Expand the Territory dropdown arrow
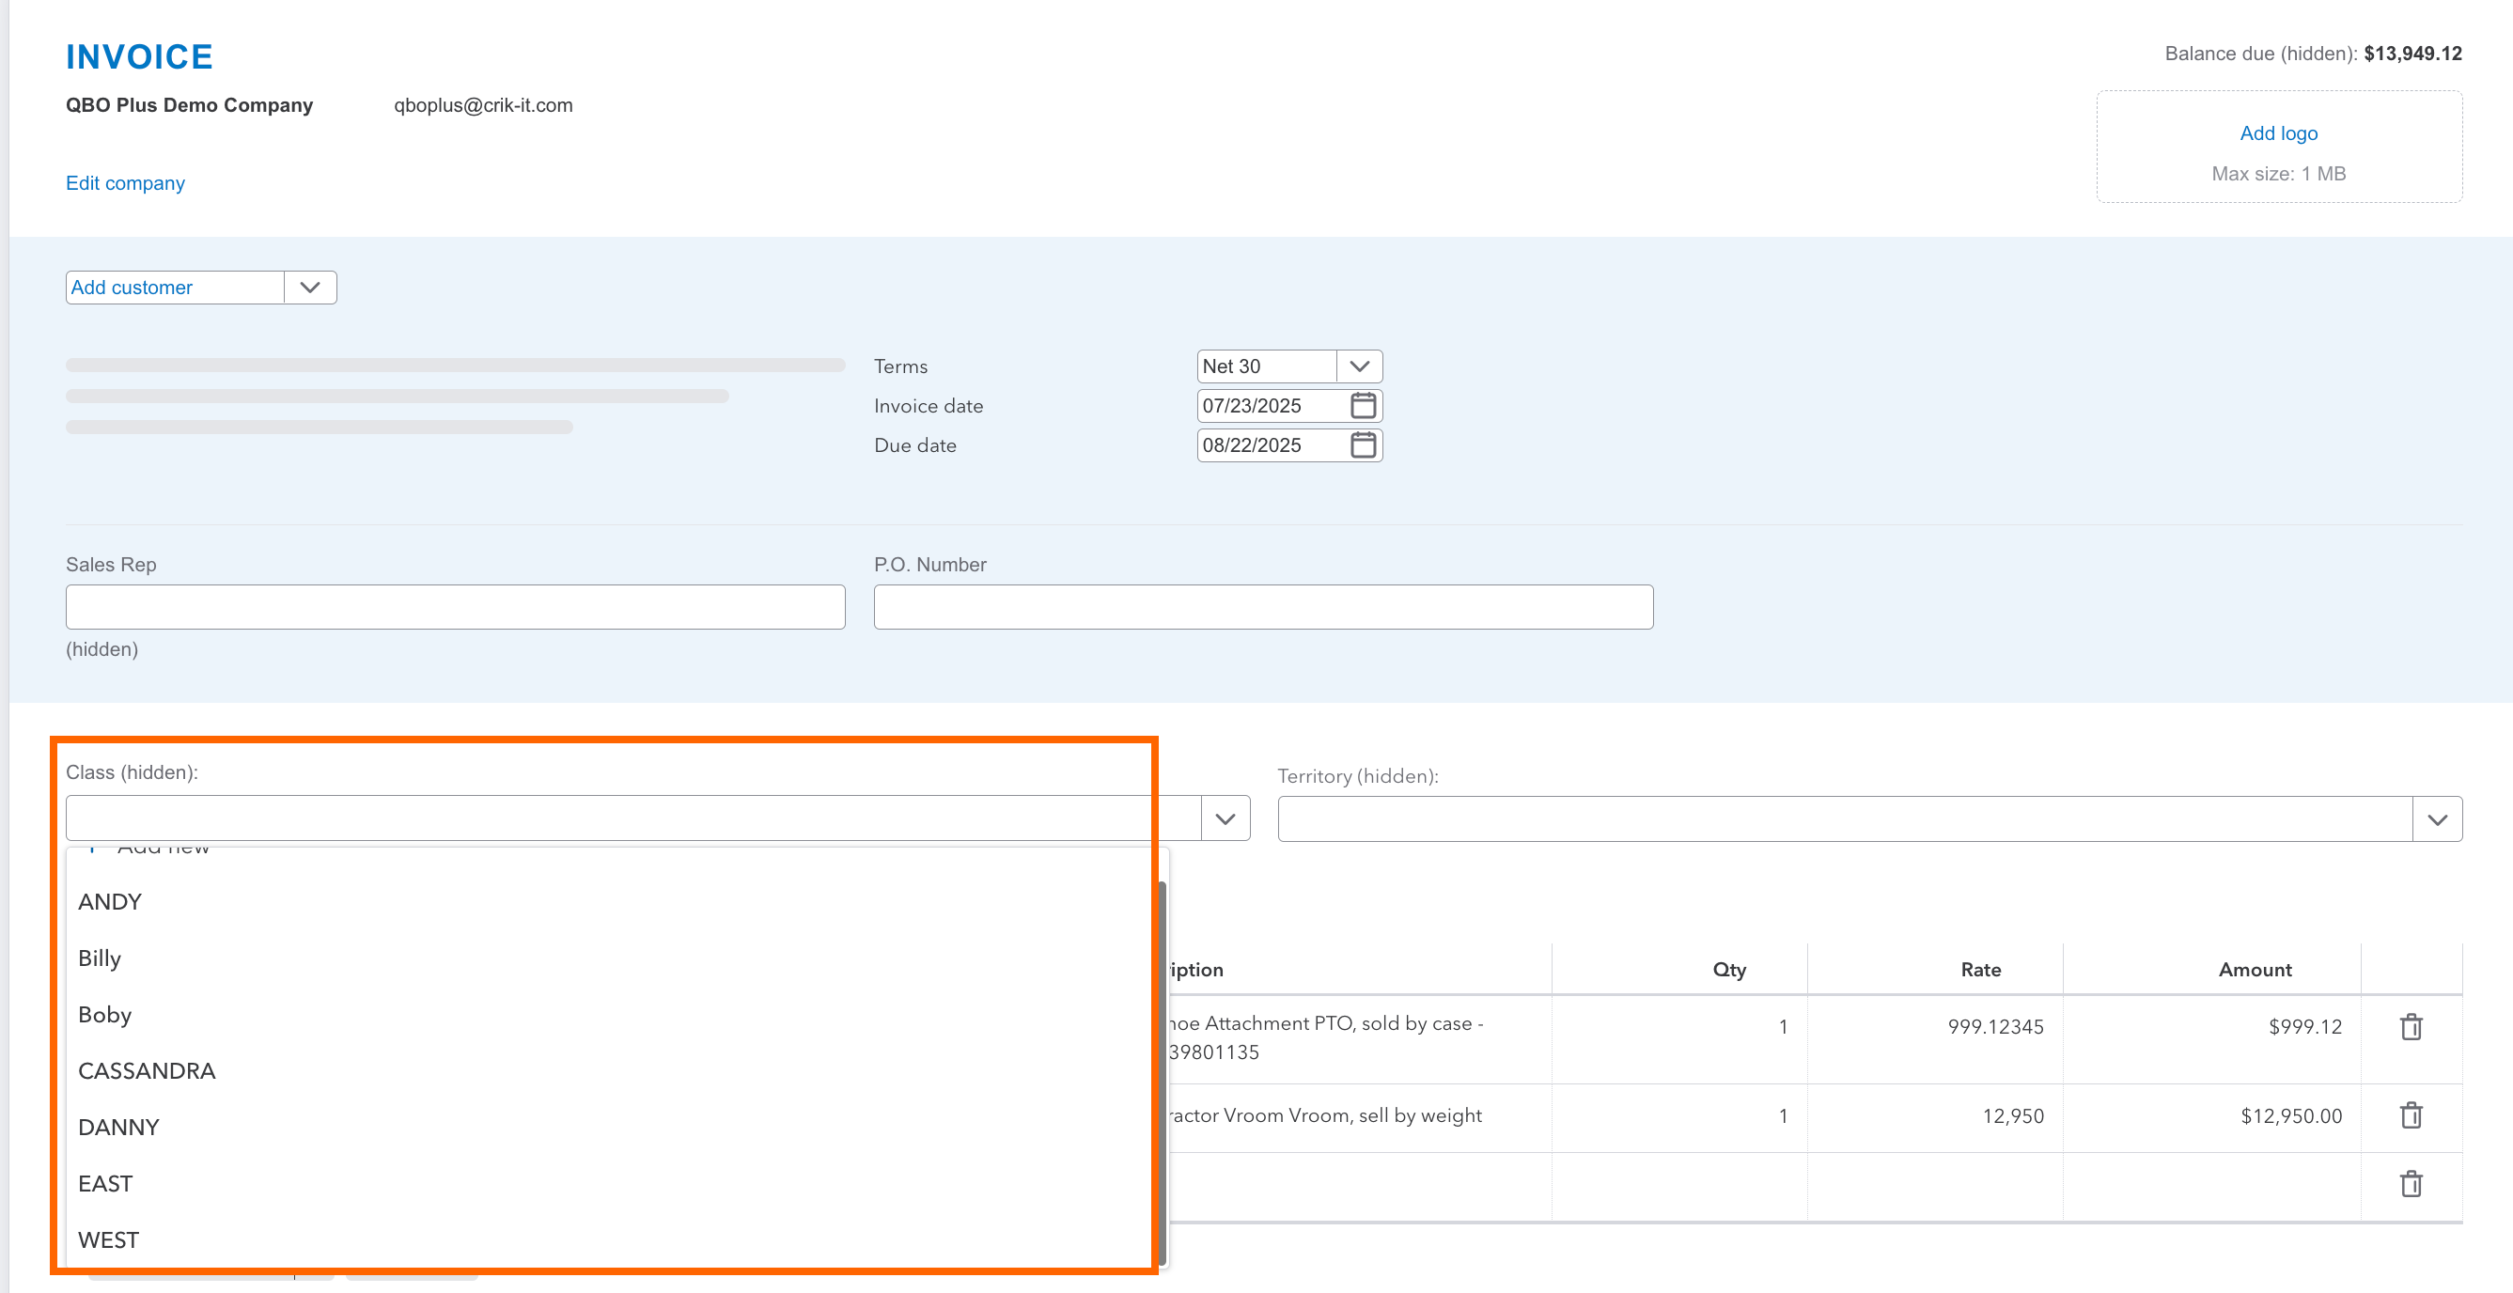This screenshot has width=2513, height=1293. pyautogui.click(x=2436, y=820)
